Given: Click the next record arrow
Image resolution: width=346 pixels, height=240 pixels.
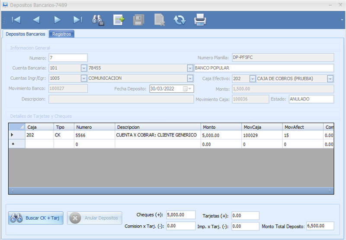Looking at the screenshot, I should pyautogui.click(x=57, y=19).
